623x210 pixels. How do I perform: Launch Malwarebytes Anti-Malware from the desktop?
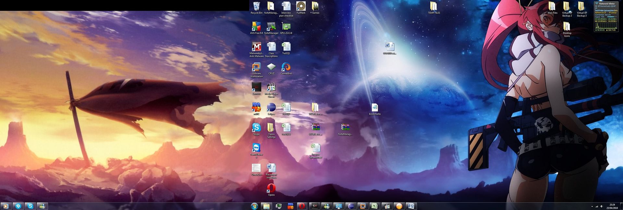pos(256,47)
